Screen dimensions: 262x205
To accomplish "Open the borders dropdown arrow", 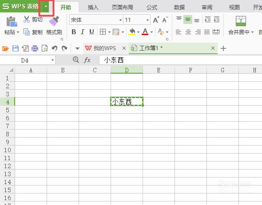I will pos(109,32).
